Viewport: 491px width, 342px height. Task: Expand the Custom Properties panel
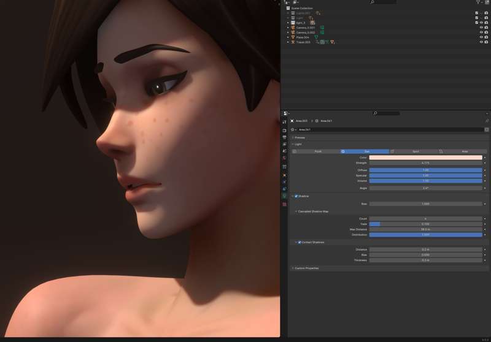tap(305, 268)
